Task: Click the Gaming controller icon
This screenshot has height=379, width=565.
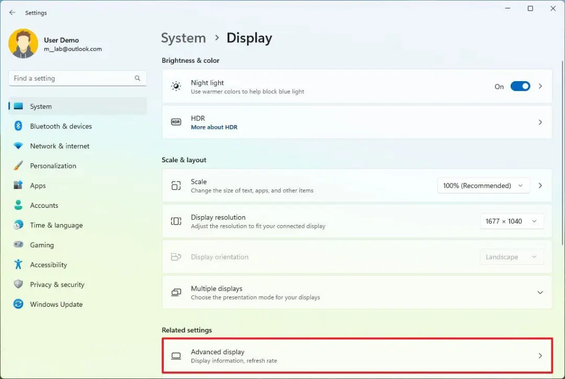Action: 18,244
